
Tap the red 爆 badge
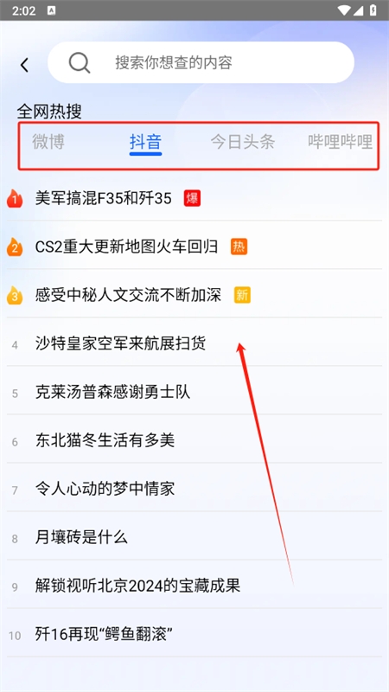tap(192, 198)
